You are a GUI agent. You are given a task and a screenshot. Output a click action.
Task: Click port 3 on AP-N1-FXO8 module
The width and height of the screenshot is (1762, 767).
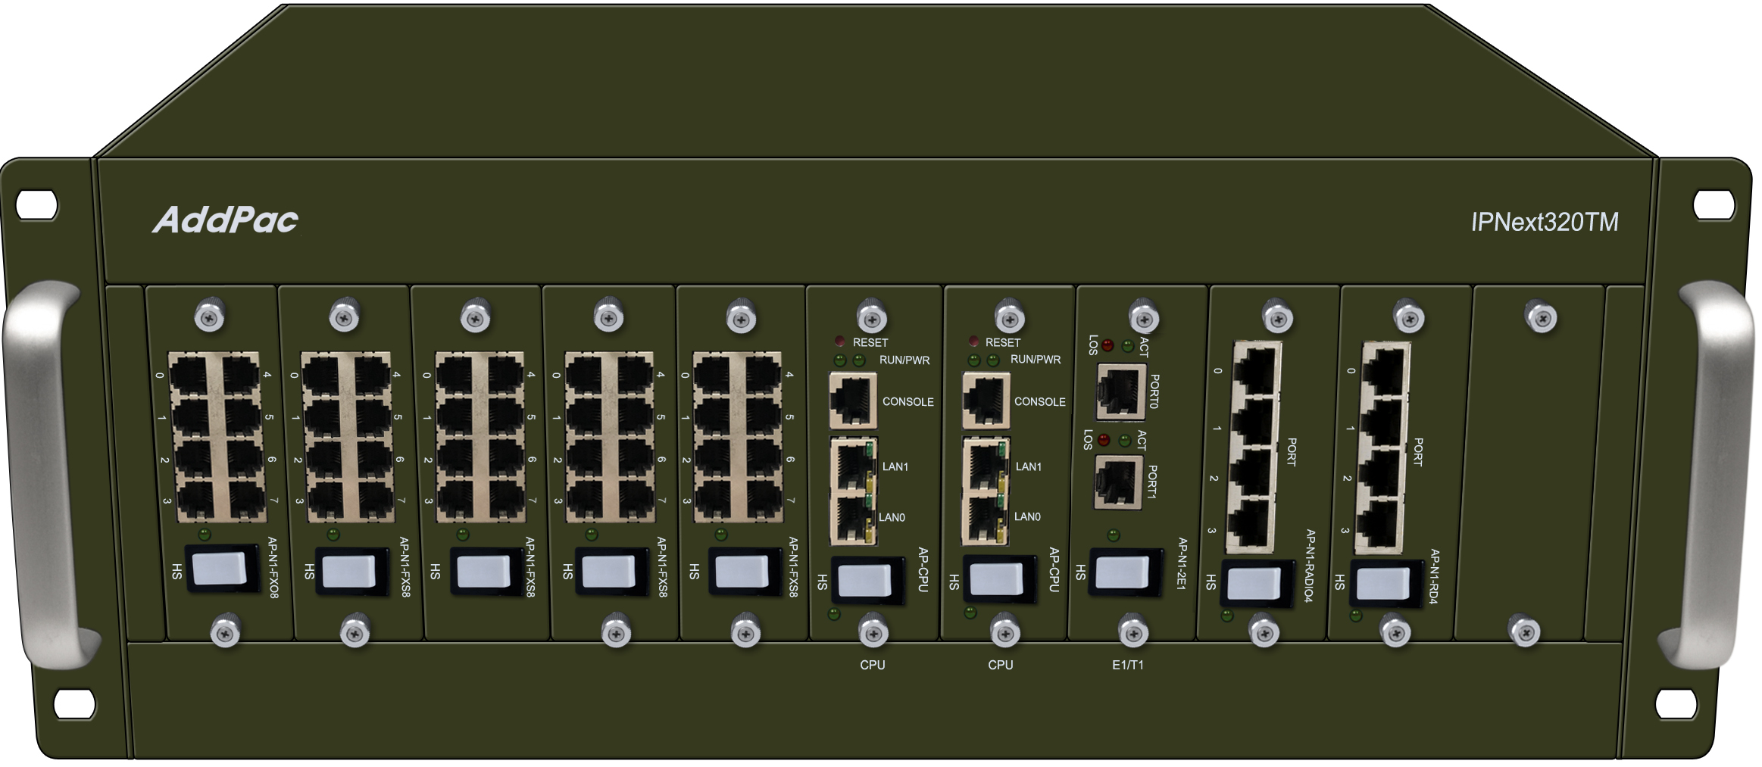coord(196,500)
